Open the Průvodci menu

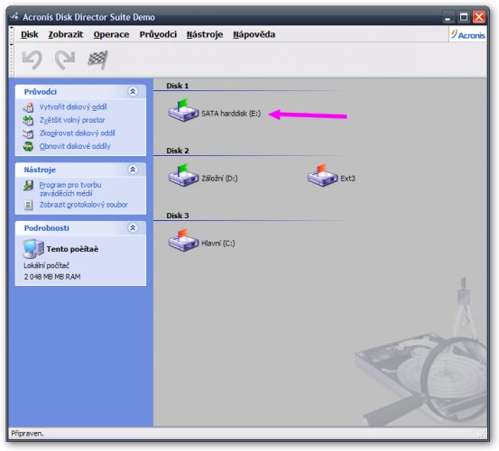[x=158, y=34]
